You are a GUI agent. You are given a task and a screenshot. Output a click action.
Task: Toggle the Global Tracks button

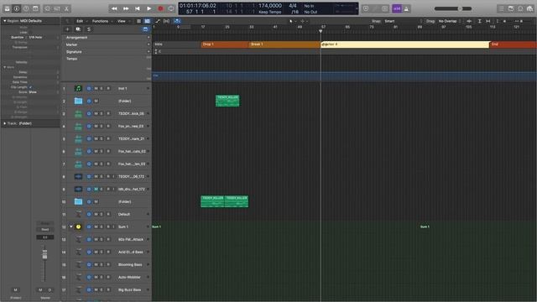click(x=145, y=29)
